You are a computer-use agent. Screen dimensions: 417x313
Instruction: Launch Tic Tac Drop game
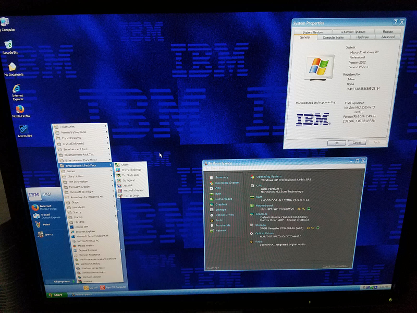(x=132, y=195)
